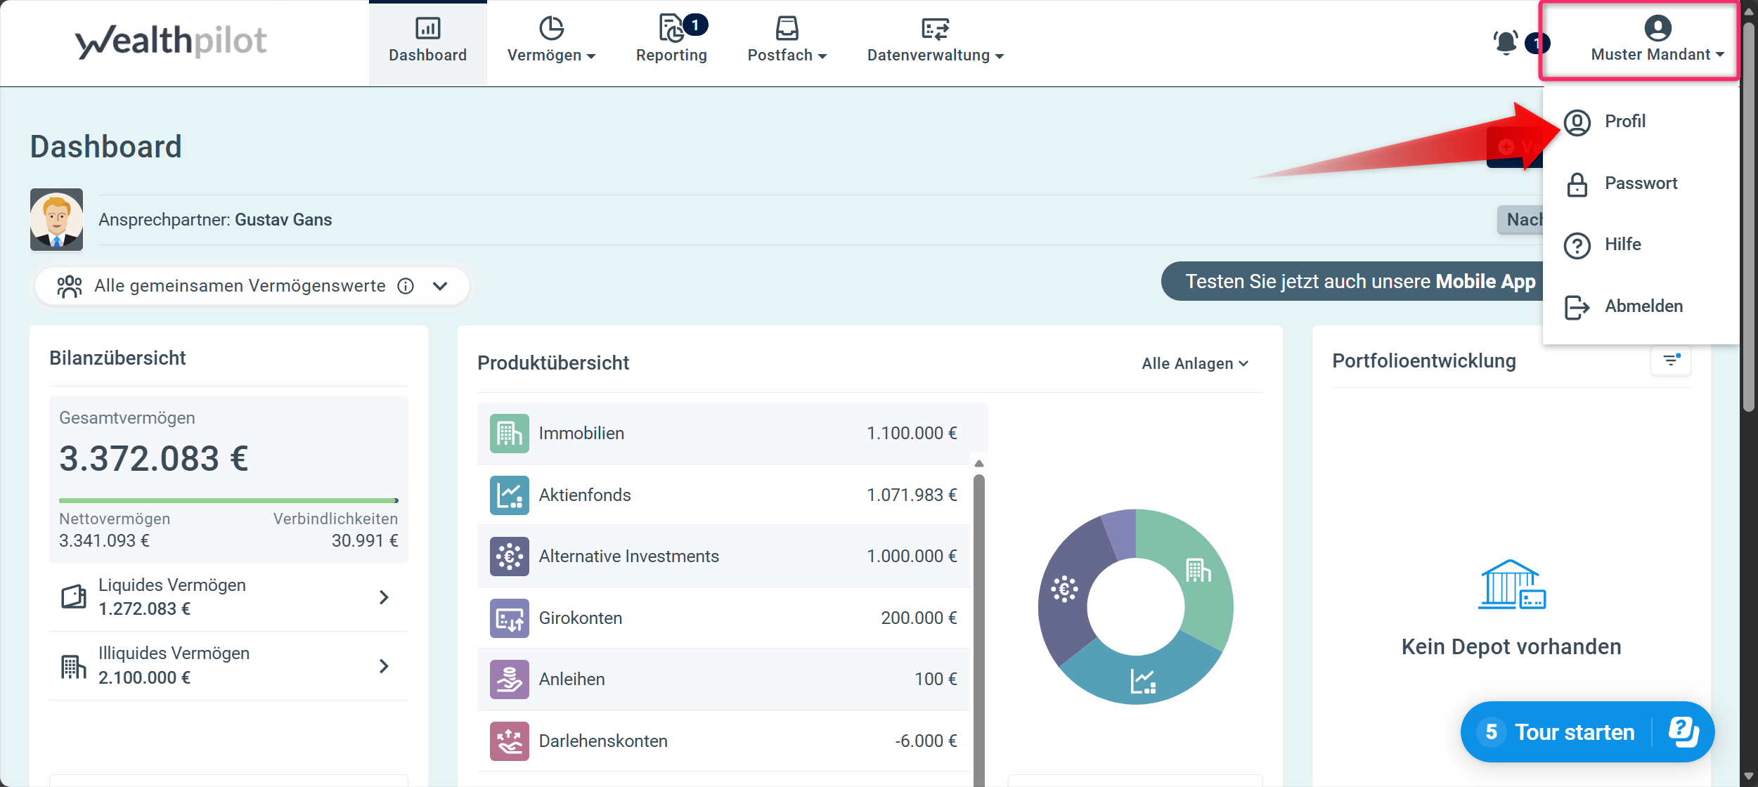Viewport: 1758px width, 787px height.
Task: Expand Alle gemeinsamen Vermögenswerte selector
Action: tap(440, 286)
